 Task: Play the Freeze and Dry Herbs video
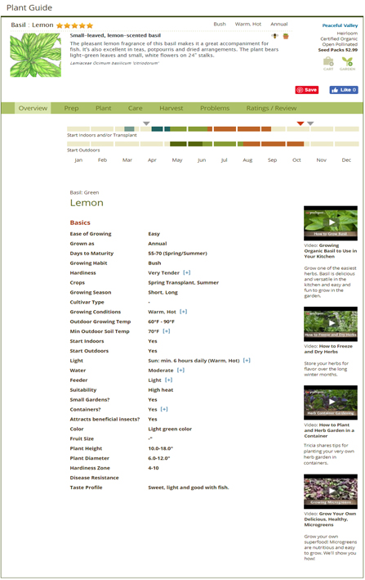click(331, 324)
